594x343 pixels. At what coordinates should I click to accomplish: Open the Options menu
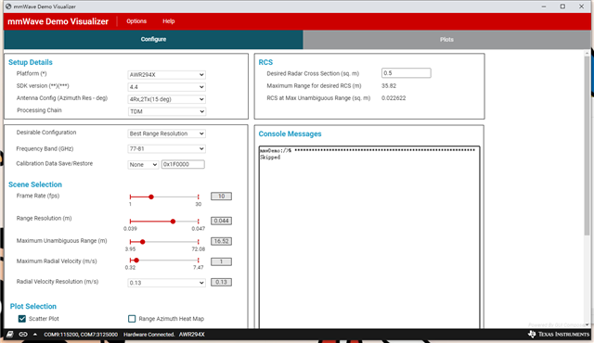coord(136,21)
